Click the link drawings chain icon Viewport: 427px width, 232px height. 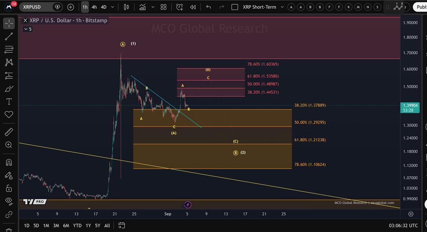(9, 215)
